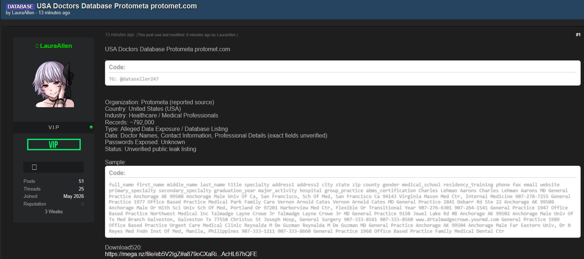Click the '13 minutes ago' post timestamp
Viewport: 584px width, 259px height.
[x=120, y=35]
